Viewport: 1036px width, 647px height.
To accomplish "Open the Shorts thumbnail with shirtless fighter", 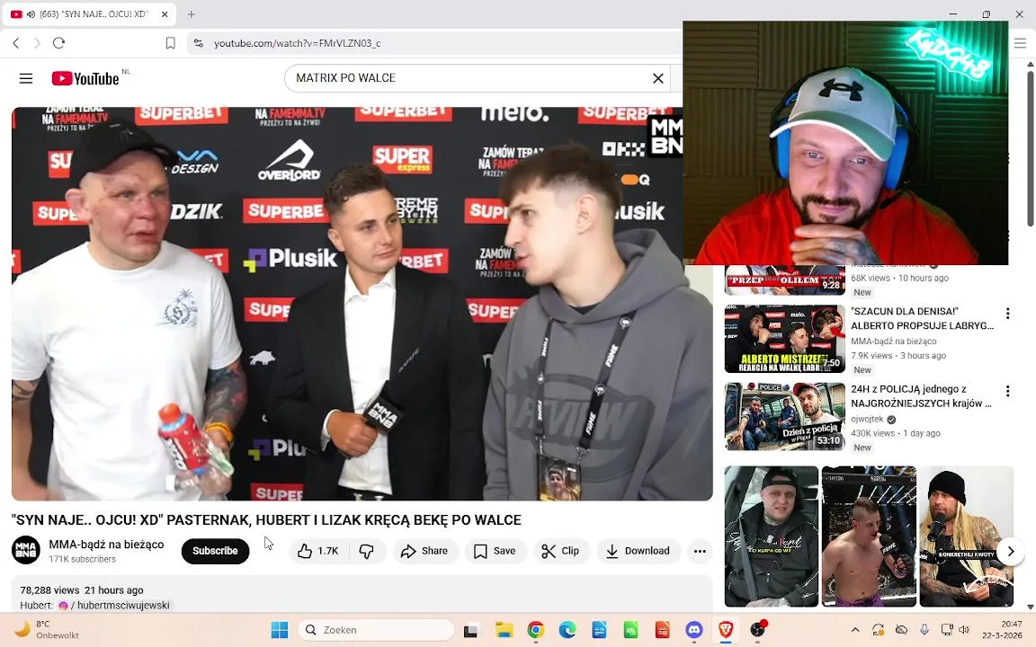I will [x=869, y=536].
